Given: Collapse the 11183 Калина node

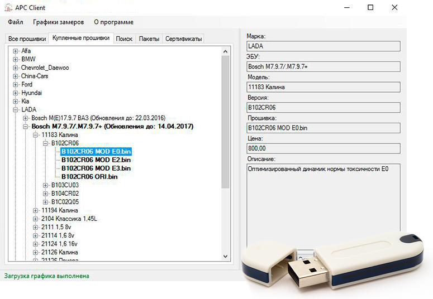Looking at the screenshot, I should pos(35,135).
